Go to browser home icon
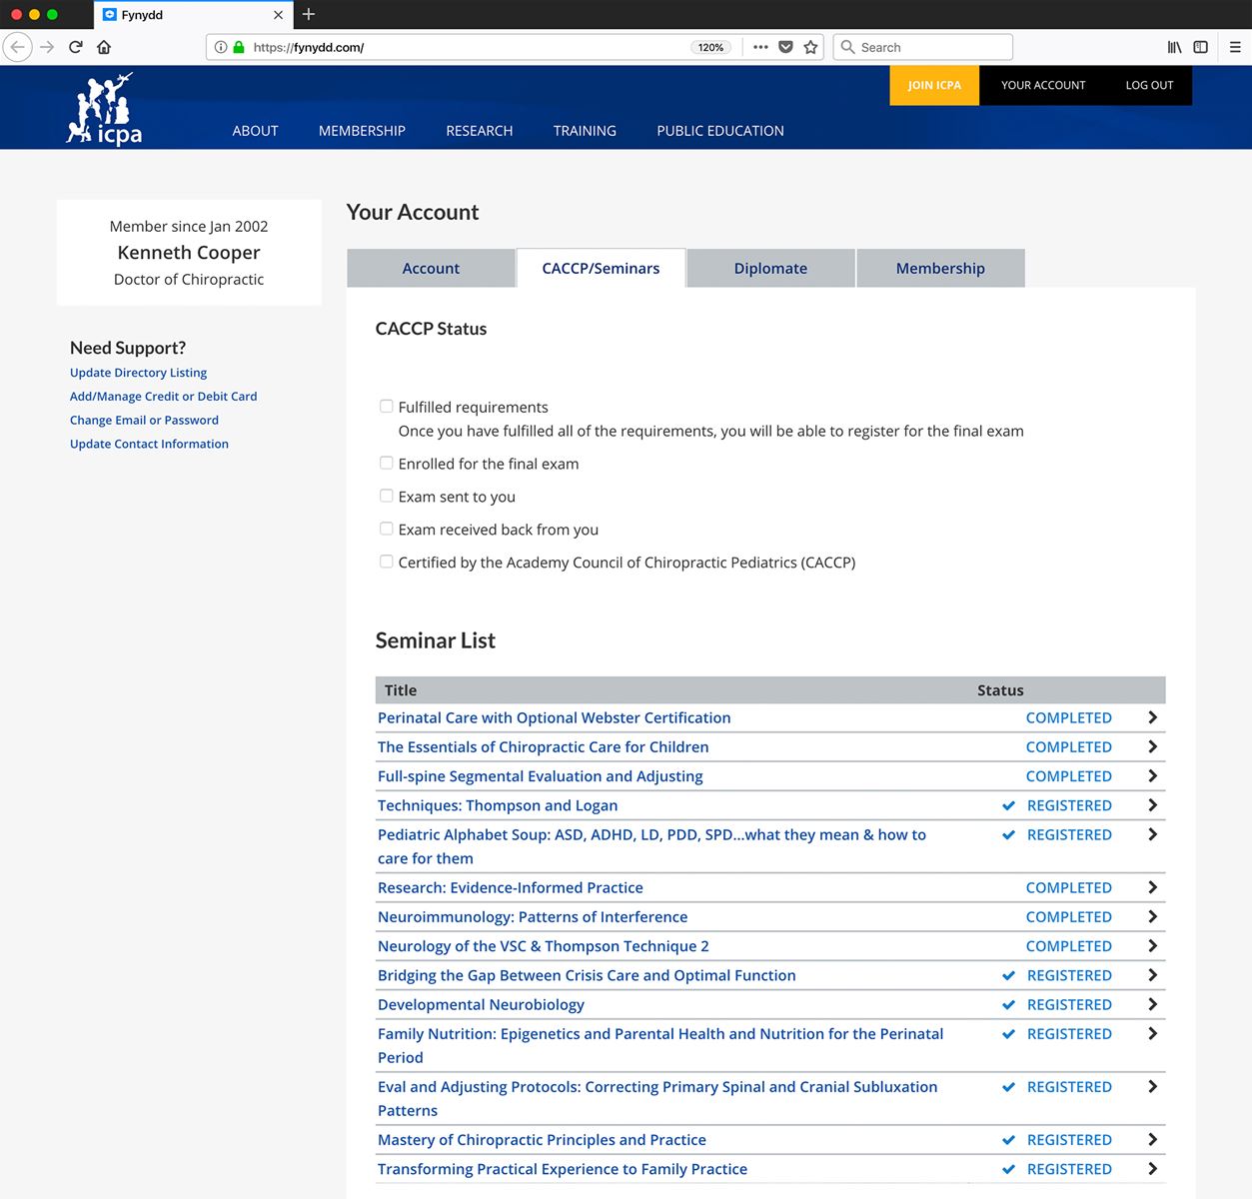Image resolution: width=1252 pixels, height=1199 pixels. [103, 47]
